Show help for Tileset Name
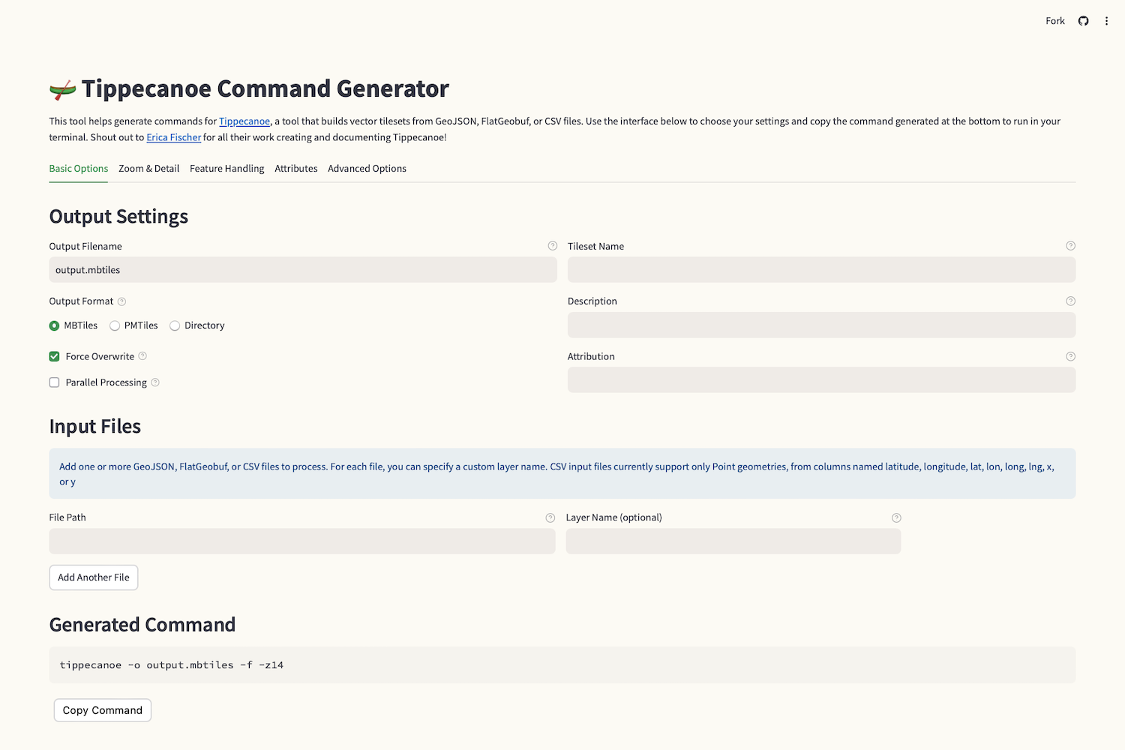The height and width of the screenshot is (750, 1125). 1070,246
